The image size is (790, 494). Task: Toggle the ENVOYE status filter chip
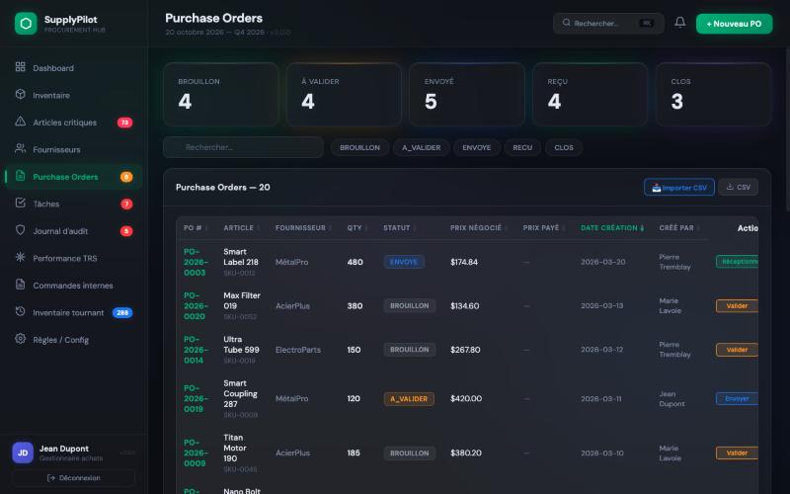point(477,147)
